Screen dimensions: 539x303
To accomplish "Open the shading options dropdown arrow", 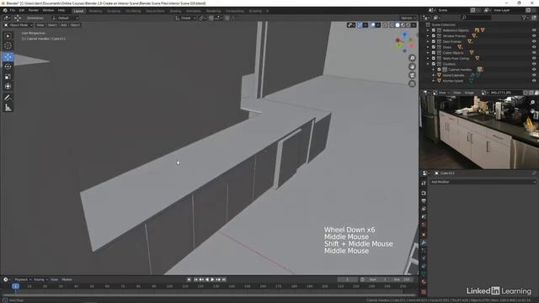I will click(414, 25).
